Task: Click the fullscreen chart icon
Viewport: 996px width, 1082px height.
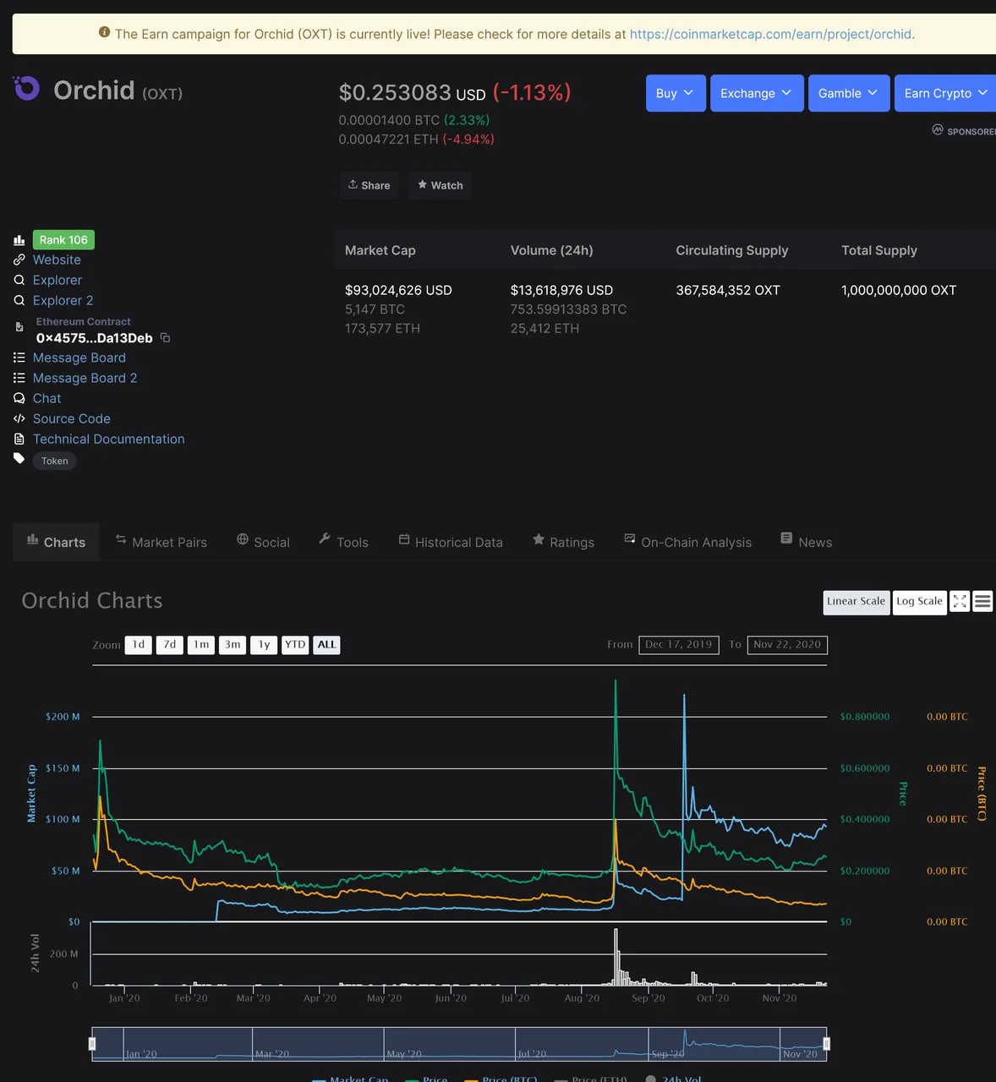Action: click(x=960, y=601)
